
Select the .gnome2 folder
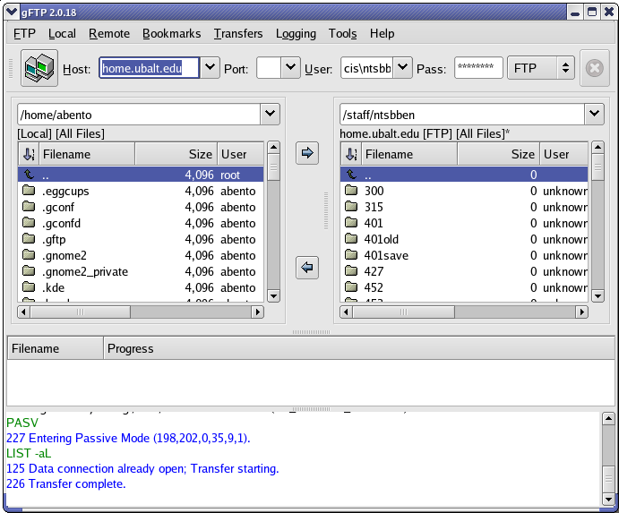pyautogui.click(x=141, y=256)
